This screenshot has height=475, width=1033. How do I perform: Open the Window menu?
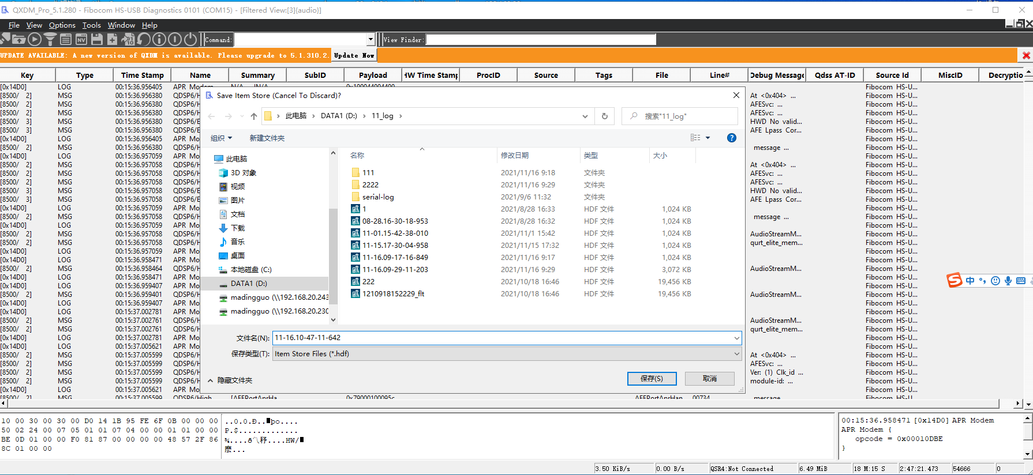[121, 25]
